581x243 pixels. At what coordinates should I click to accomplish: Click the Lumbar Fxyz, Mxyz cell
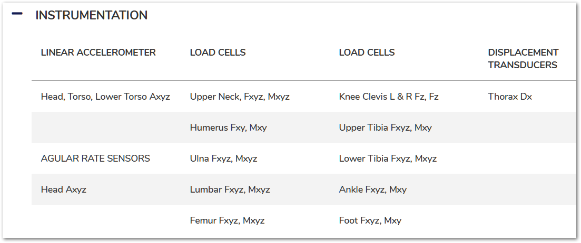(x=230, y=189)
